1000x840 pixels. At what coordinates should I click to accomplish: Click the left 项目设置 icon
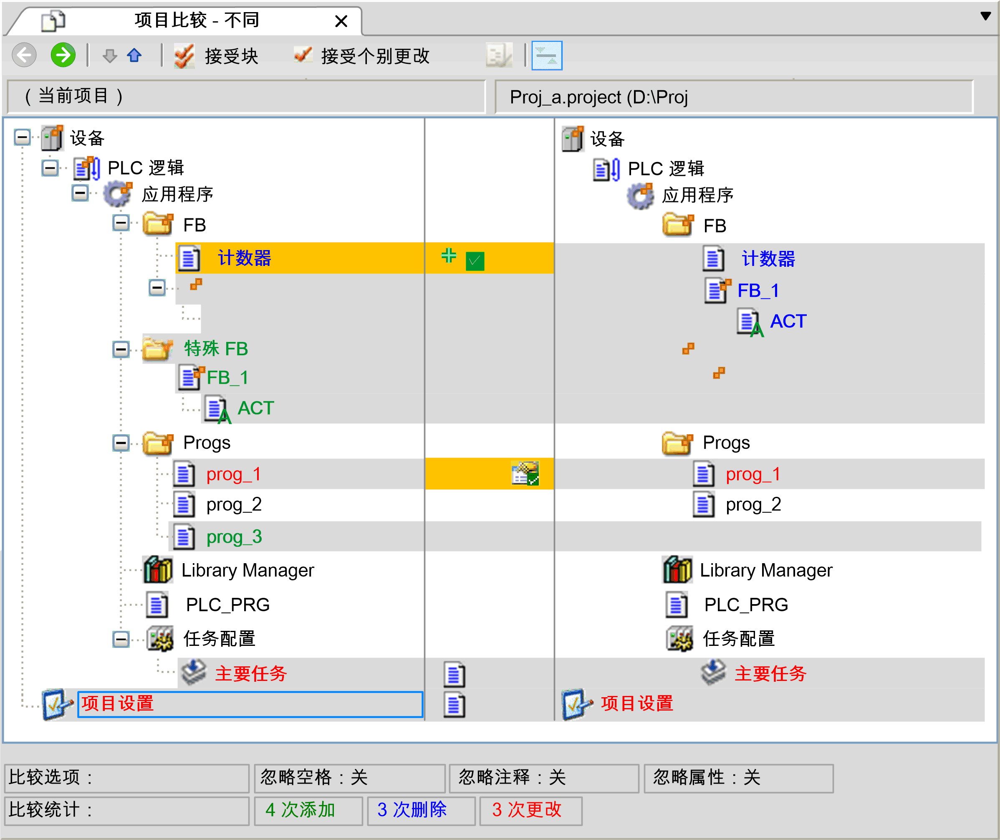[57, 705]
